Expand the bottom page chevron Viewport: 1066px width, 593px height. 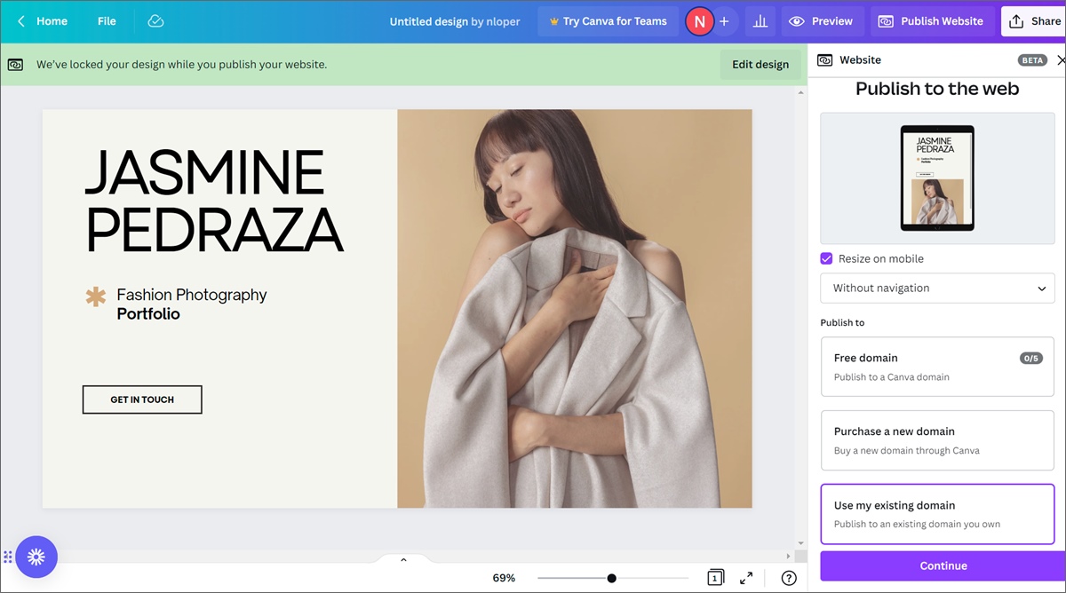pos(403,560)
